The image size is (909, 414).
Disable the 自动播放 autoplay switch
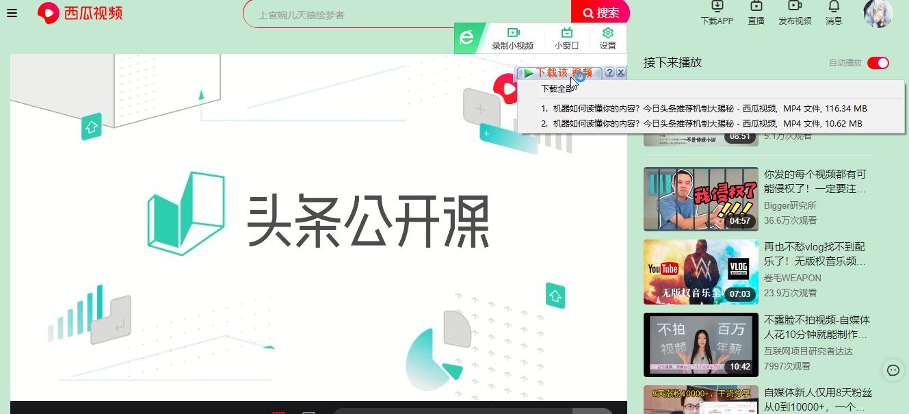pos(878,62)
